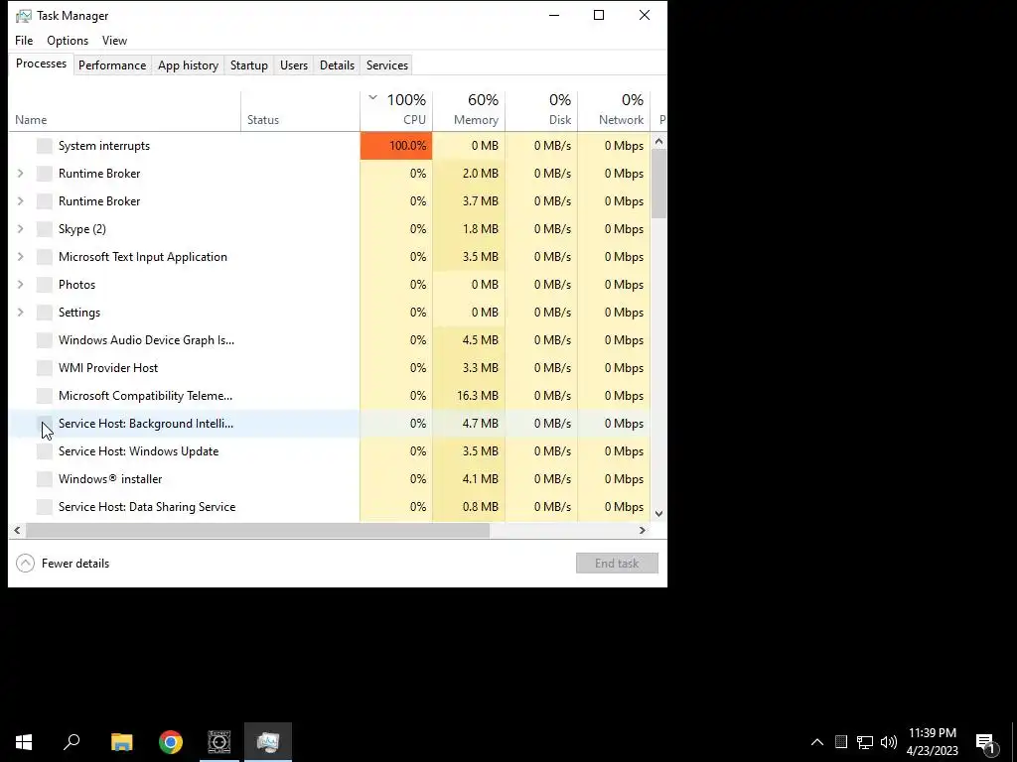Switch to the Performance tab
The image size is (1017, 762).
(x=112, y=65)
